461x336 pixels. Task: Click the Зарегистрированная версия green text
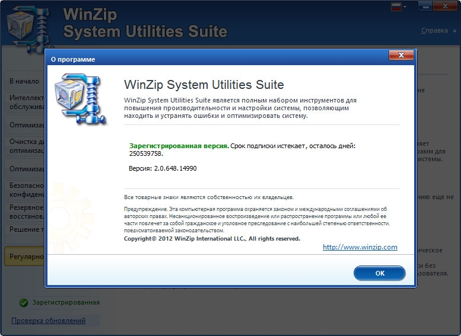(179, 146)
